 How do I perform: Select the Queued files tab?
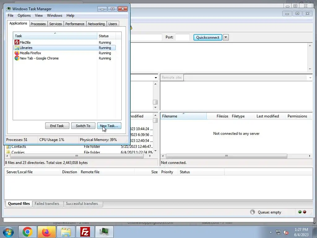click(x=19, y=204)
